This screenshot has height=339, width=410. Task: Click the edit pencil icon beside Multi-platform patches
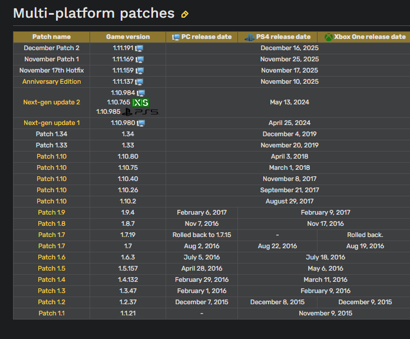point(184,14)
